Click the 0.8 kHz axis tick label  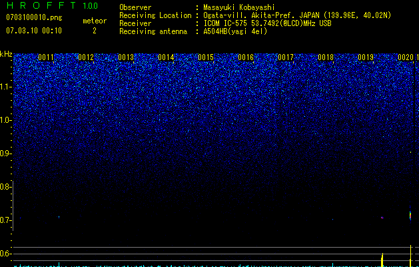coord(5,187)
